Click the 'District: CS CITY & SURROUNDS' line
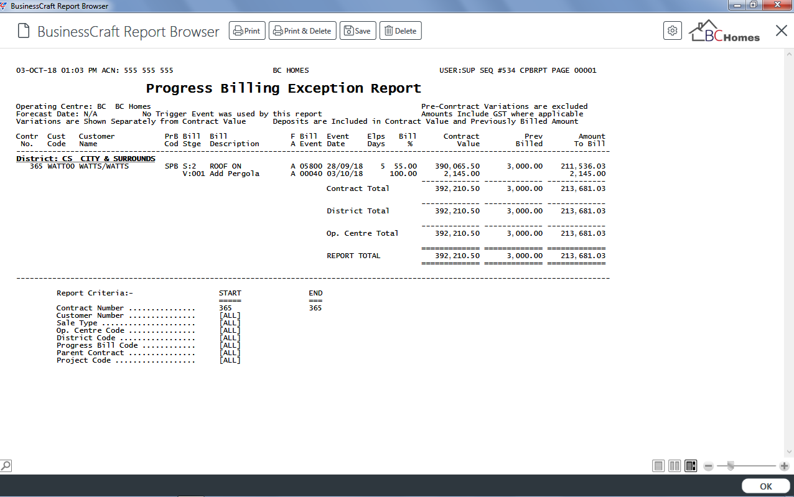Screen dimensions: 794x497 point(86,159)
